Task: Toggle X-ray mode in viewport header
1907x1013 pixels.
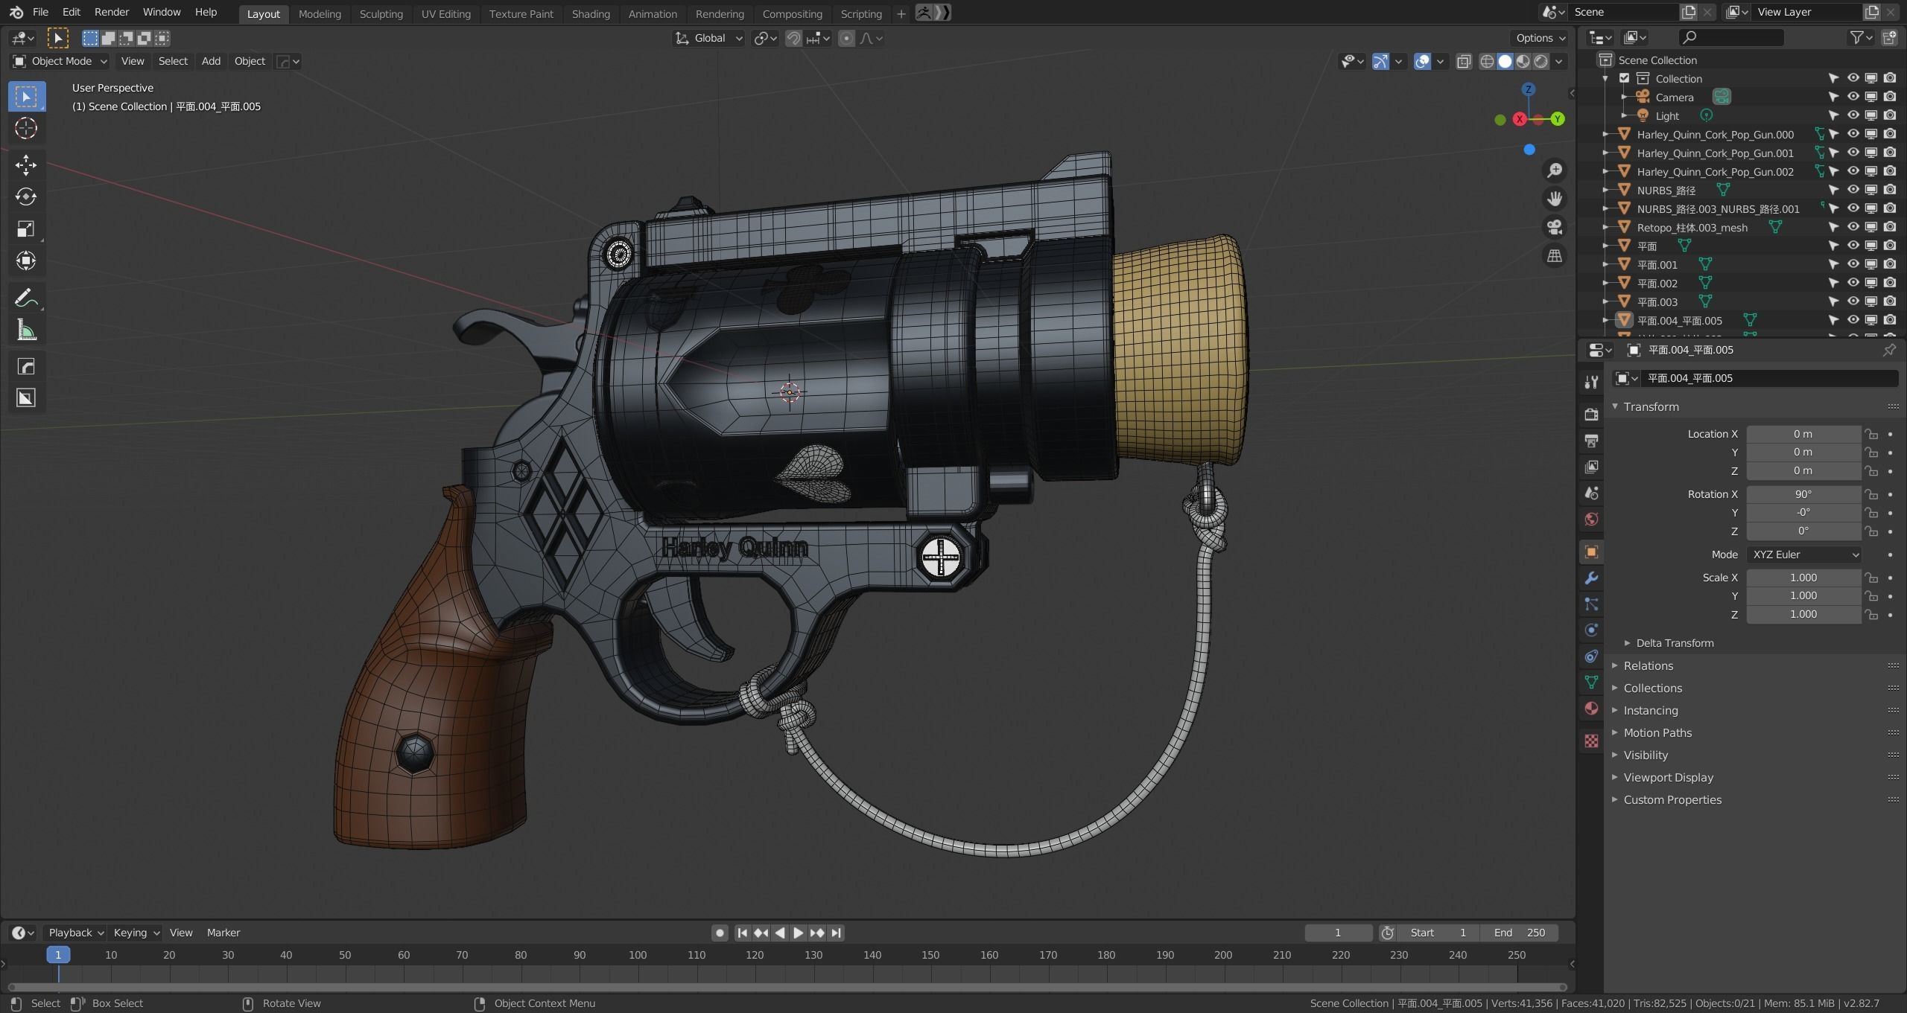Action: (1464, 62)
